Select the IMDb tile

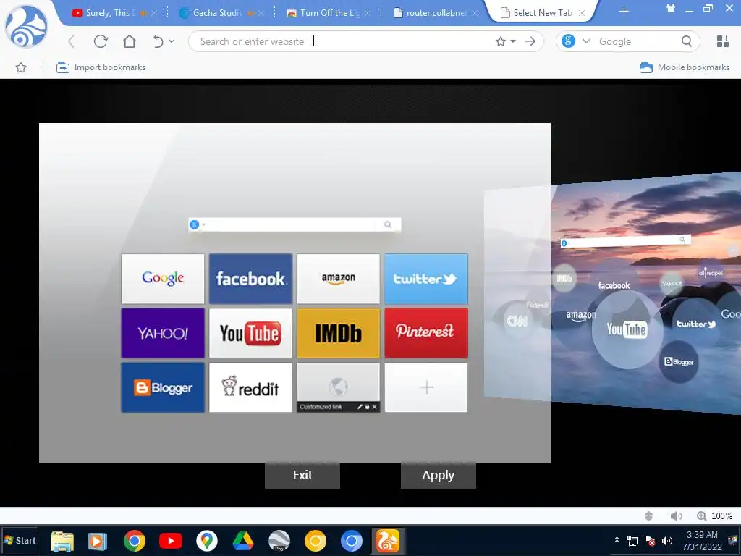[339, 333]
